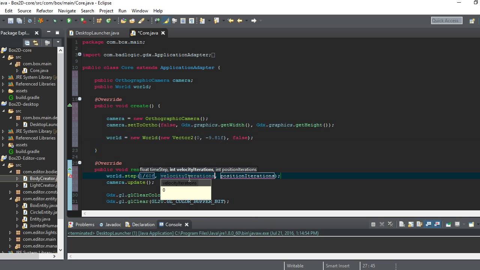Switch to the Javadoc tab
Image resolution: width=480 pixels, height=270 pixels.
tap(110, 225)
